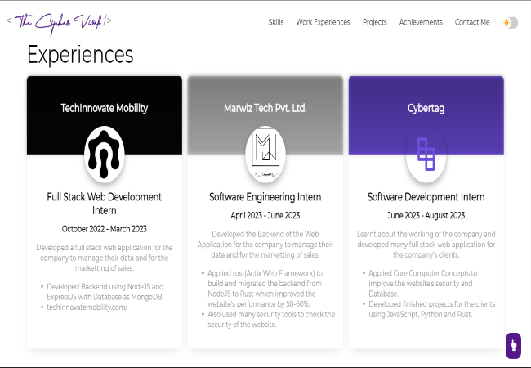Open Work Experiences from the navbar
The image size is (531, 368).
(x=323, y=22)
